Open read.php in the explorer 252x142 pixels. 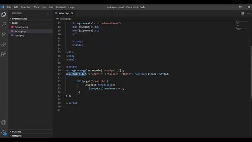[x=19, y=35]
